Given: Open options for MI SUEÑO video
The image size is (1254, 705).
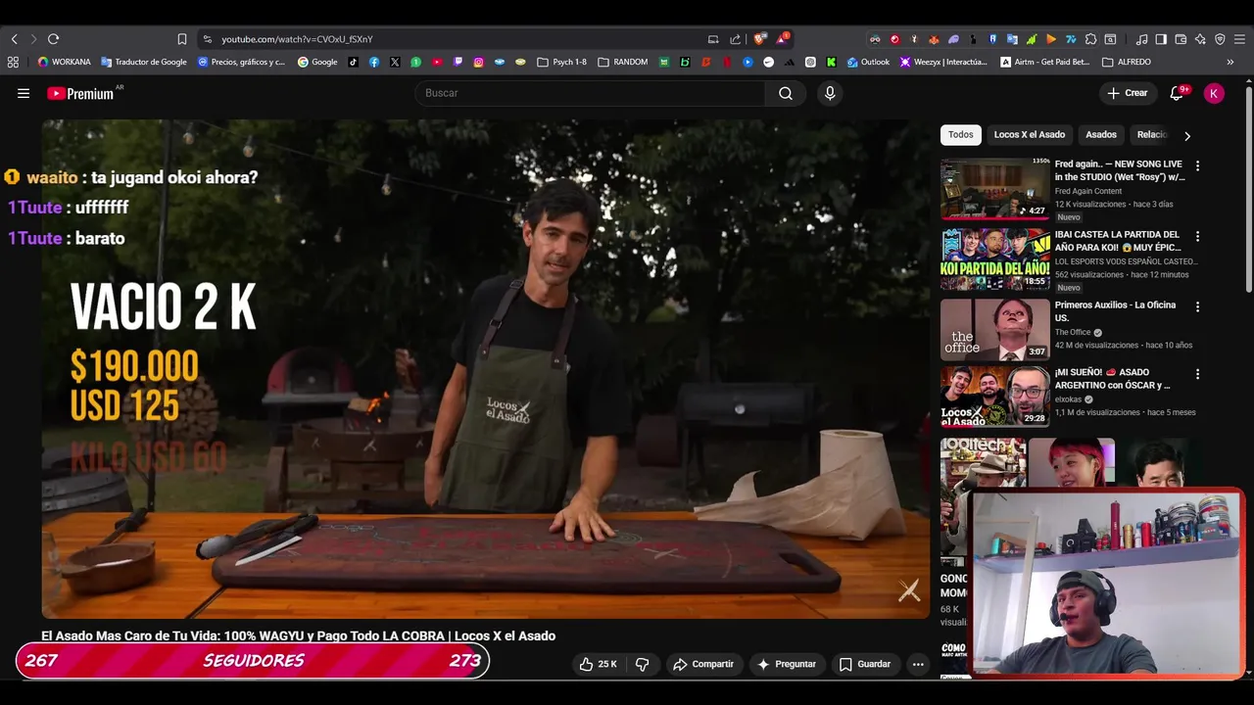Looking at the screenshot, I should pos(1197,374).
